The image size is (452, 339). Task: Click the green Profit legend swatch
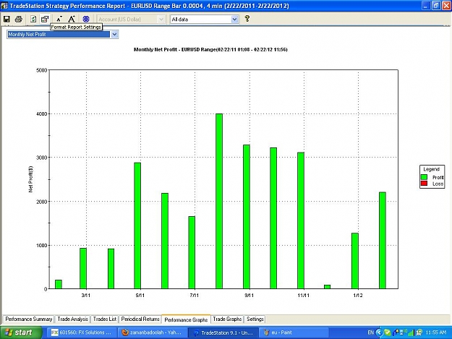coord(424,177)
